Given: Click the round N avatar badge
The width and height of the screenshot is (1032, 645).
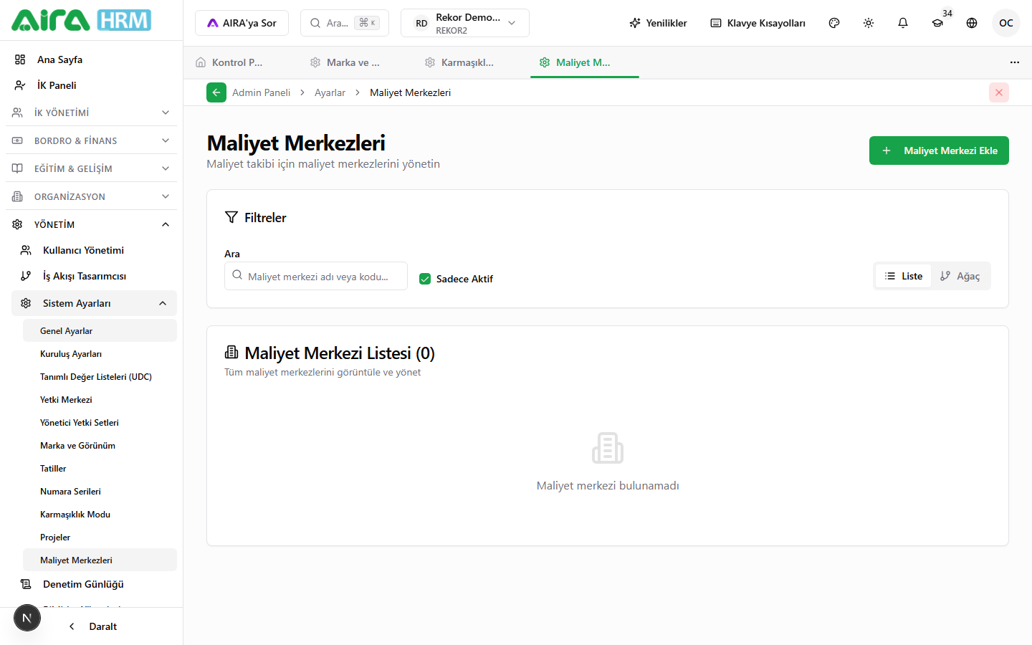Looking at the screenshot, I should point(27,618).
